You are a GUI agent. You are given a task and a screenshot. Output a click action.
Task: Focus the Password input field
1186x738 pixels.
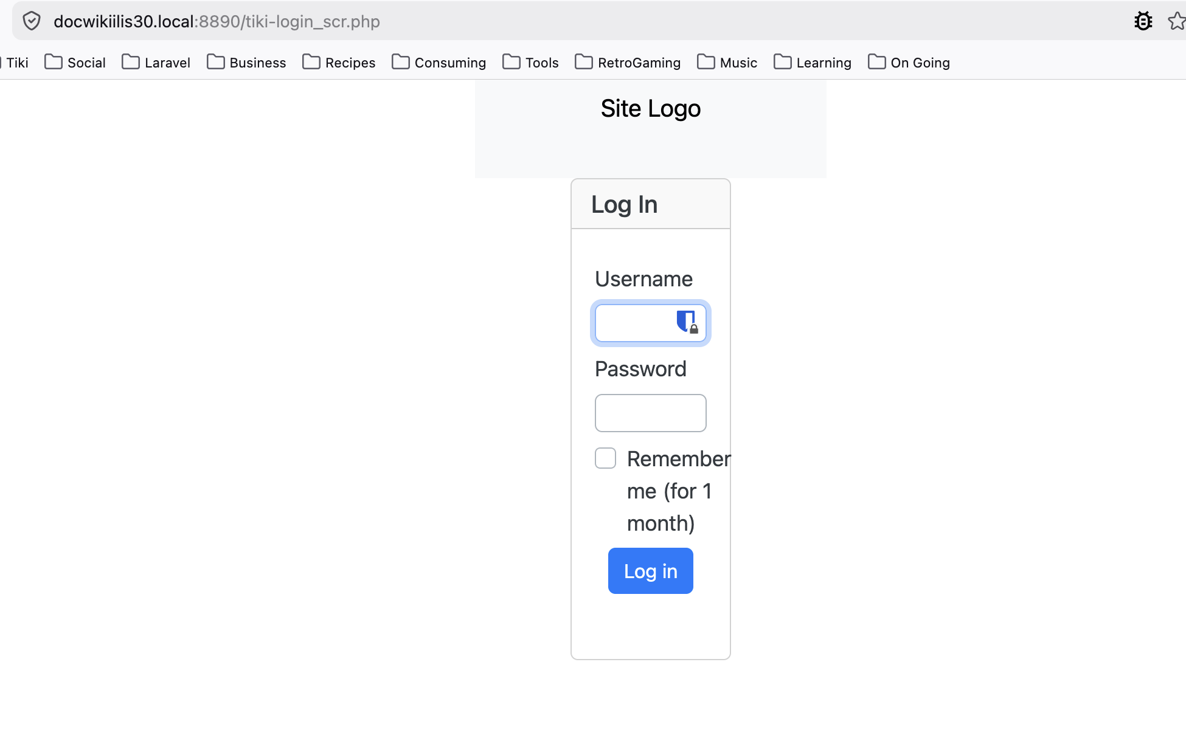point(651,413)
